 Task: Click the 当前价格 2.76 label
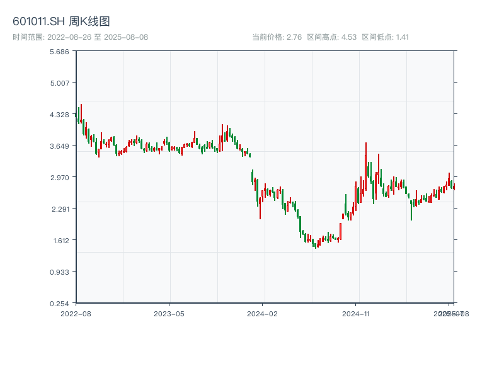click(x=277, y=37)
